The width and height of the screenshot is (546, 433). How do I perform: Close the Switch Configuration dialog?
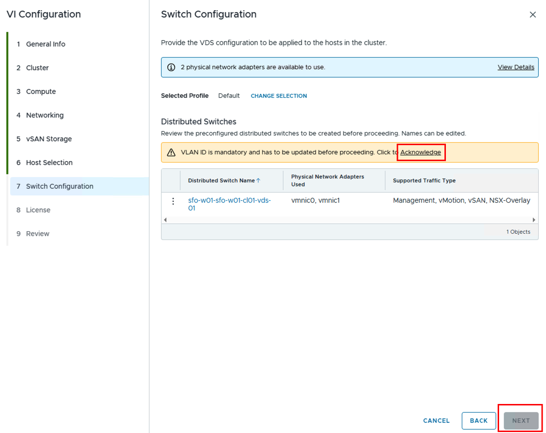(x=532, y=15)
